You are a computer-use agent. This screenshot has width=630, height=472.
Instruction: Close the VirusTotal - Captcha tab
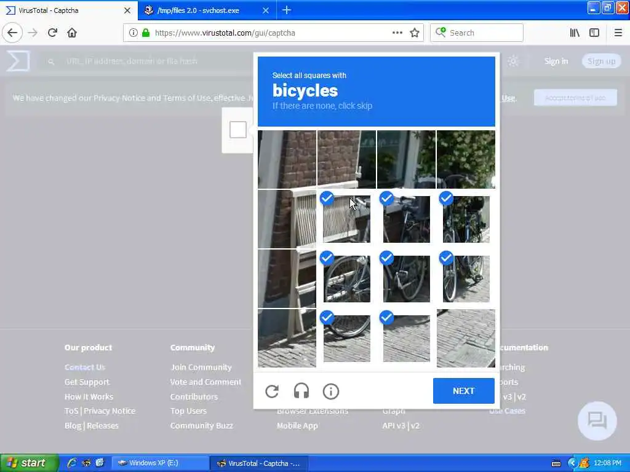[x=127, y=10]
